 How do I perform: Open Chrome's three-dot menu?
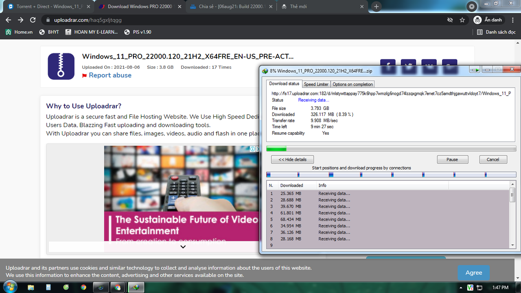click(512, 20)
